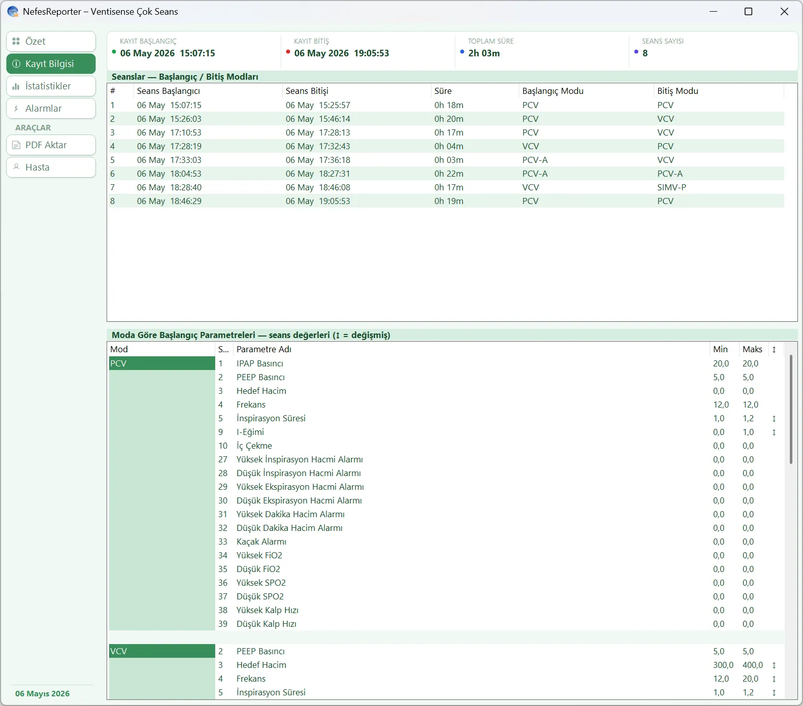Open the Alarmlar alarms page
803x706 pixels.
coord(51,109)
